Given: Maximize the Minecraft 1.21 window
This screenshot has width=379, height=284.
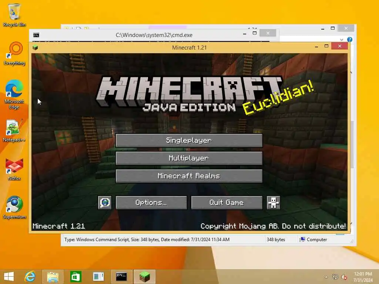Looking at the screenshot, I should (326, 46).
